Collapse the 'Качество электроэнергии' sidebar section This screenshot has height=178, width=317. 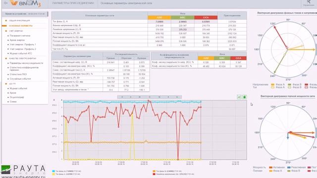[22, 58]
